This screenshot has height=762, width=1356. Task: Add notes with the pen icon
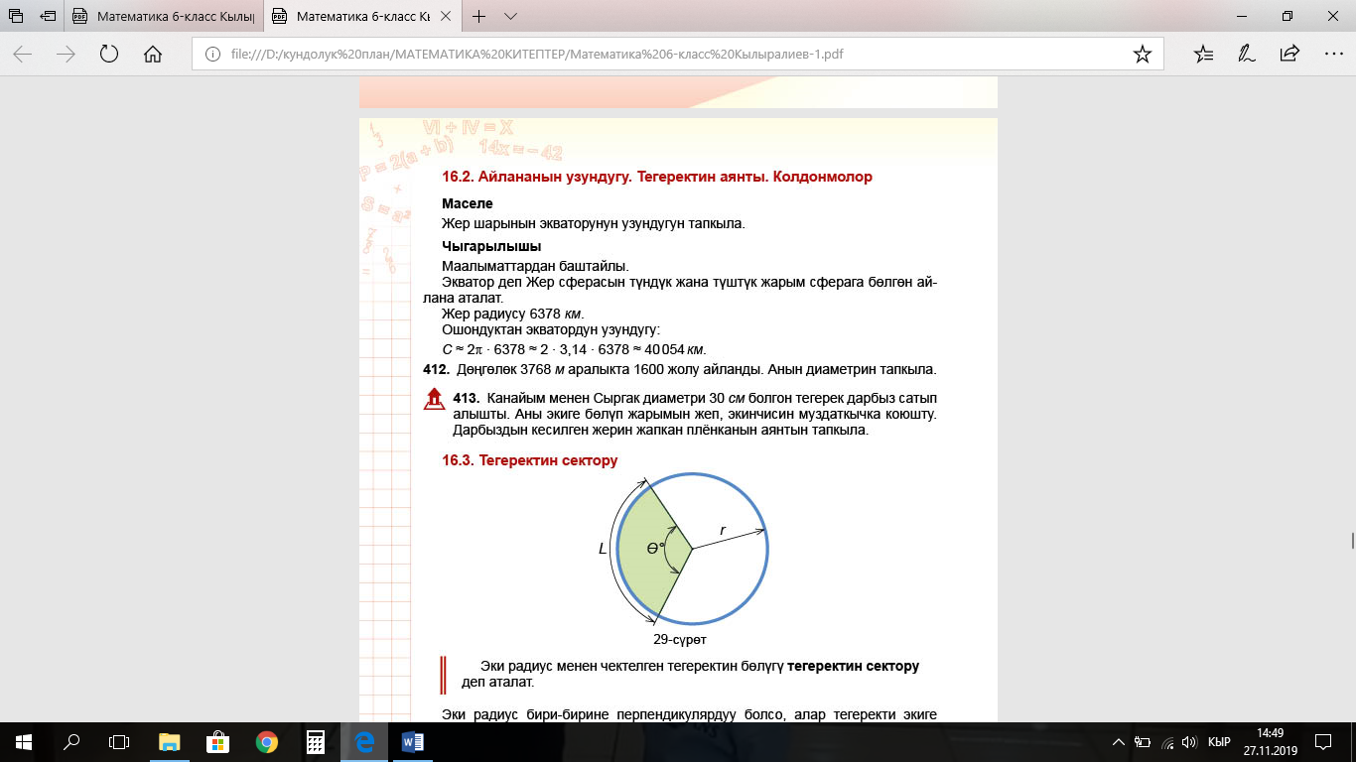click(x=1246, y=55)
